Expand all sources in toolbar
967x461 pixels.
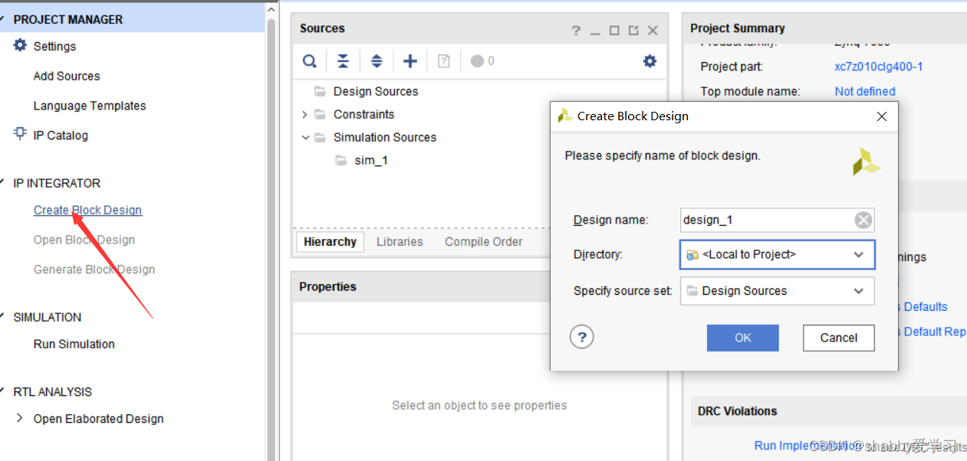coord(377,61)
